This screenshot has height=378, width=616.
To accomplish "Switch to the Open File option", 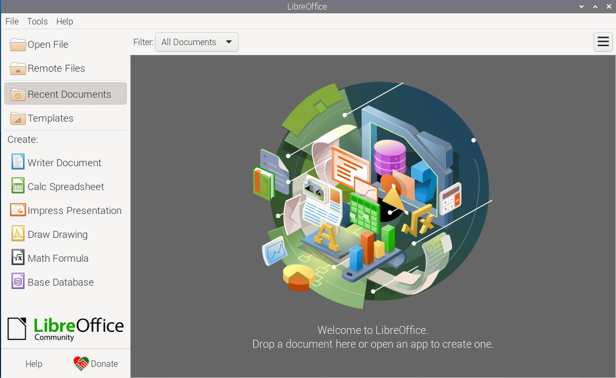I will tap(48, 44).
